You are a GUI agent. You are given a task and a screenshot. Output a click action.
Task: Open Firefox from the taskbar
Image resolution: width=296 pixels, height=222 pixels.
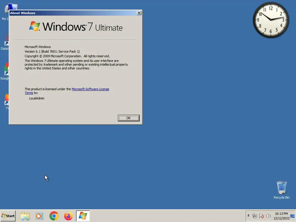68,216
